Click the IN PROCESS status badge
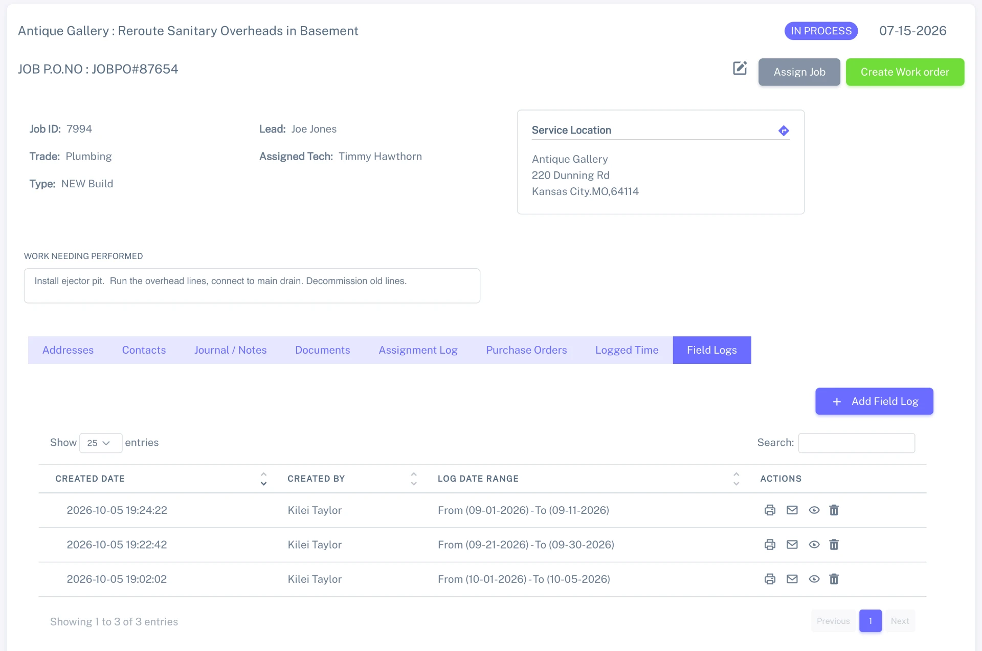The image size is (982, 651). click(821, 31)
